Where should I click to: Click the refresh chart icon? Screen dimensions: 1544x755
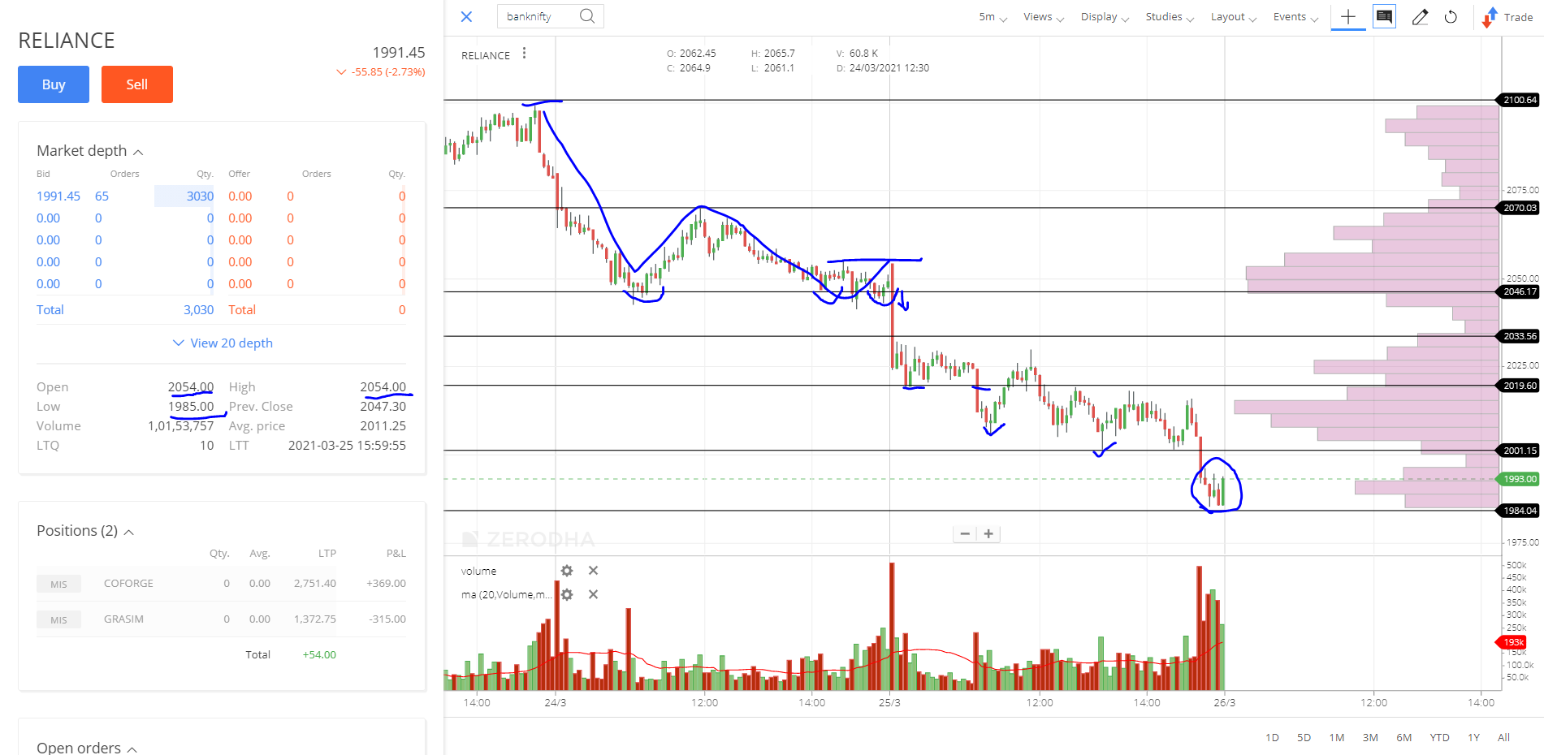click(1451, 17)
